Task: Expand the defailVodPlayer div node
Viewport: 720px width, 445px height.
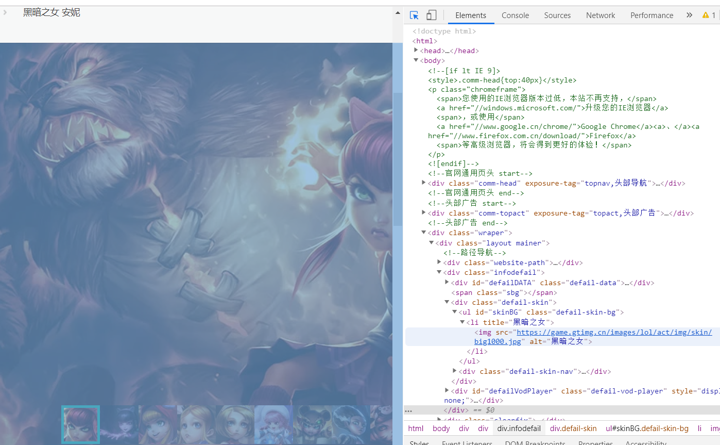Action: 447,391
